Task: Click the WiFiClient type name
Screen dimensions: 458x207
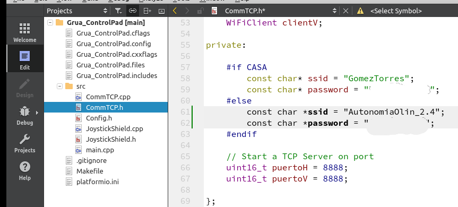Action: tap(252, 23)
